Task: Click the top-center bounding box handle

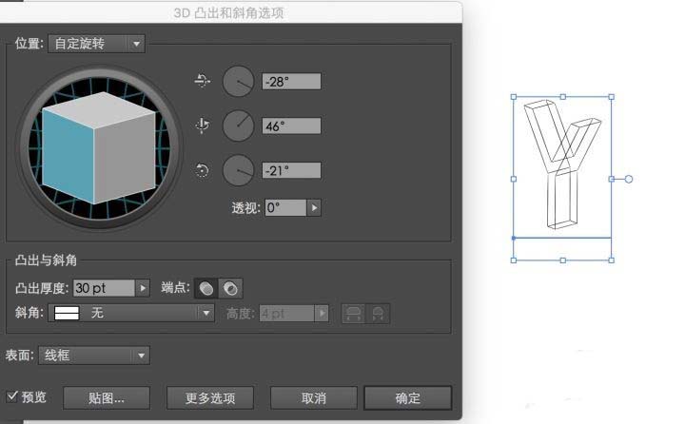Action: tap(563, 97)
